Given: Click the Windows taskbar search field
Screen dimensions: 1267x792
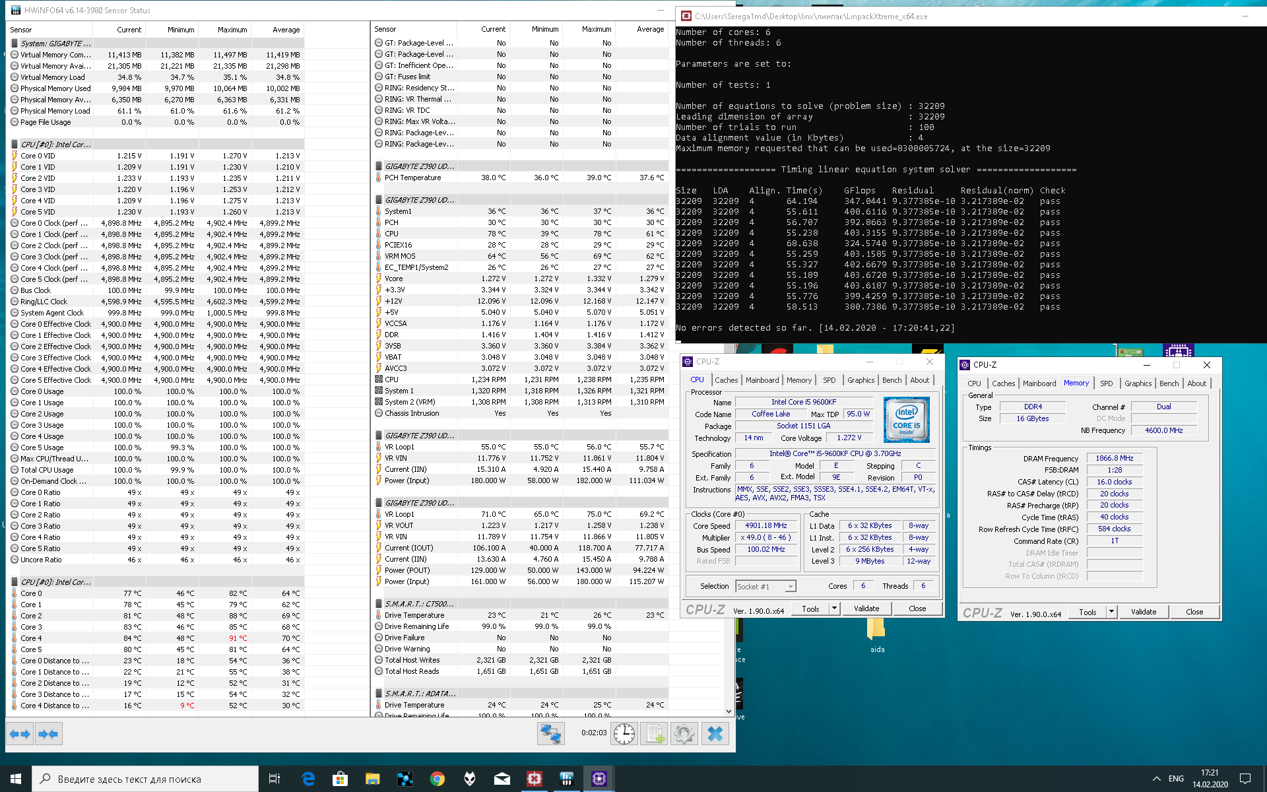Looking at the screenshot, I should (145, 779).
